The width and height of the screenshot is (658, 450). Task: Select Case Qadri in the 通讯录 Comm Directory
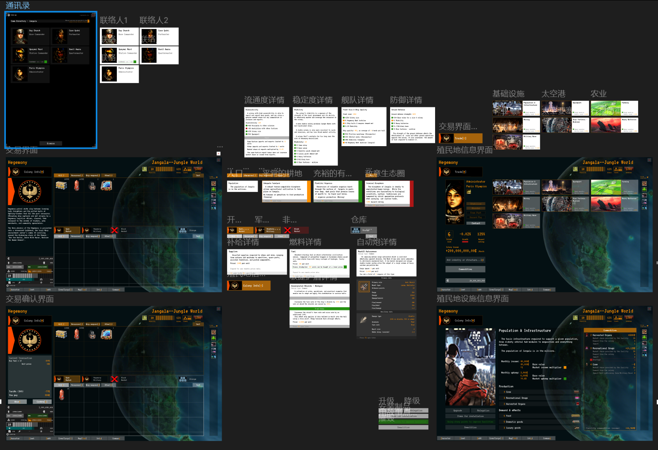(70, 36)
